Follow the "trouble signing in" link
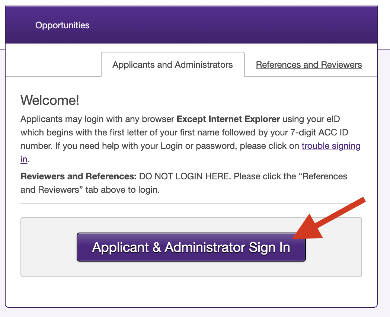The height and width of the screenshot is (317, 390). pyautogui.click(x=331, y=146)
